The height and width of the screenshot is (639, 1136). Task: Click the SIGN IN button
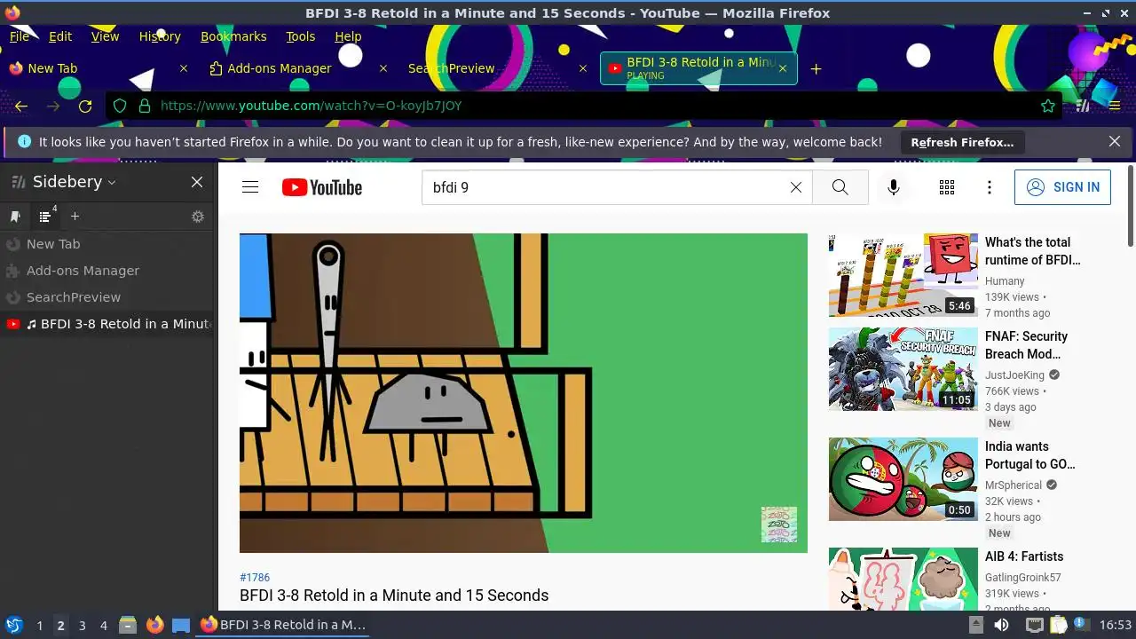pyautogui.click(x=1062, y=187)
